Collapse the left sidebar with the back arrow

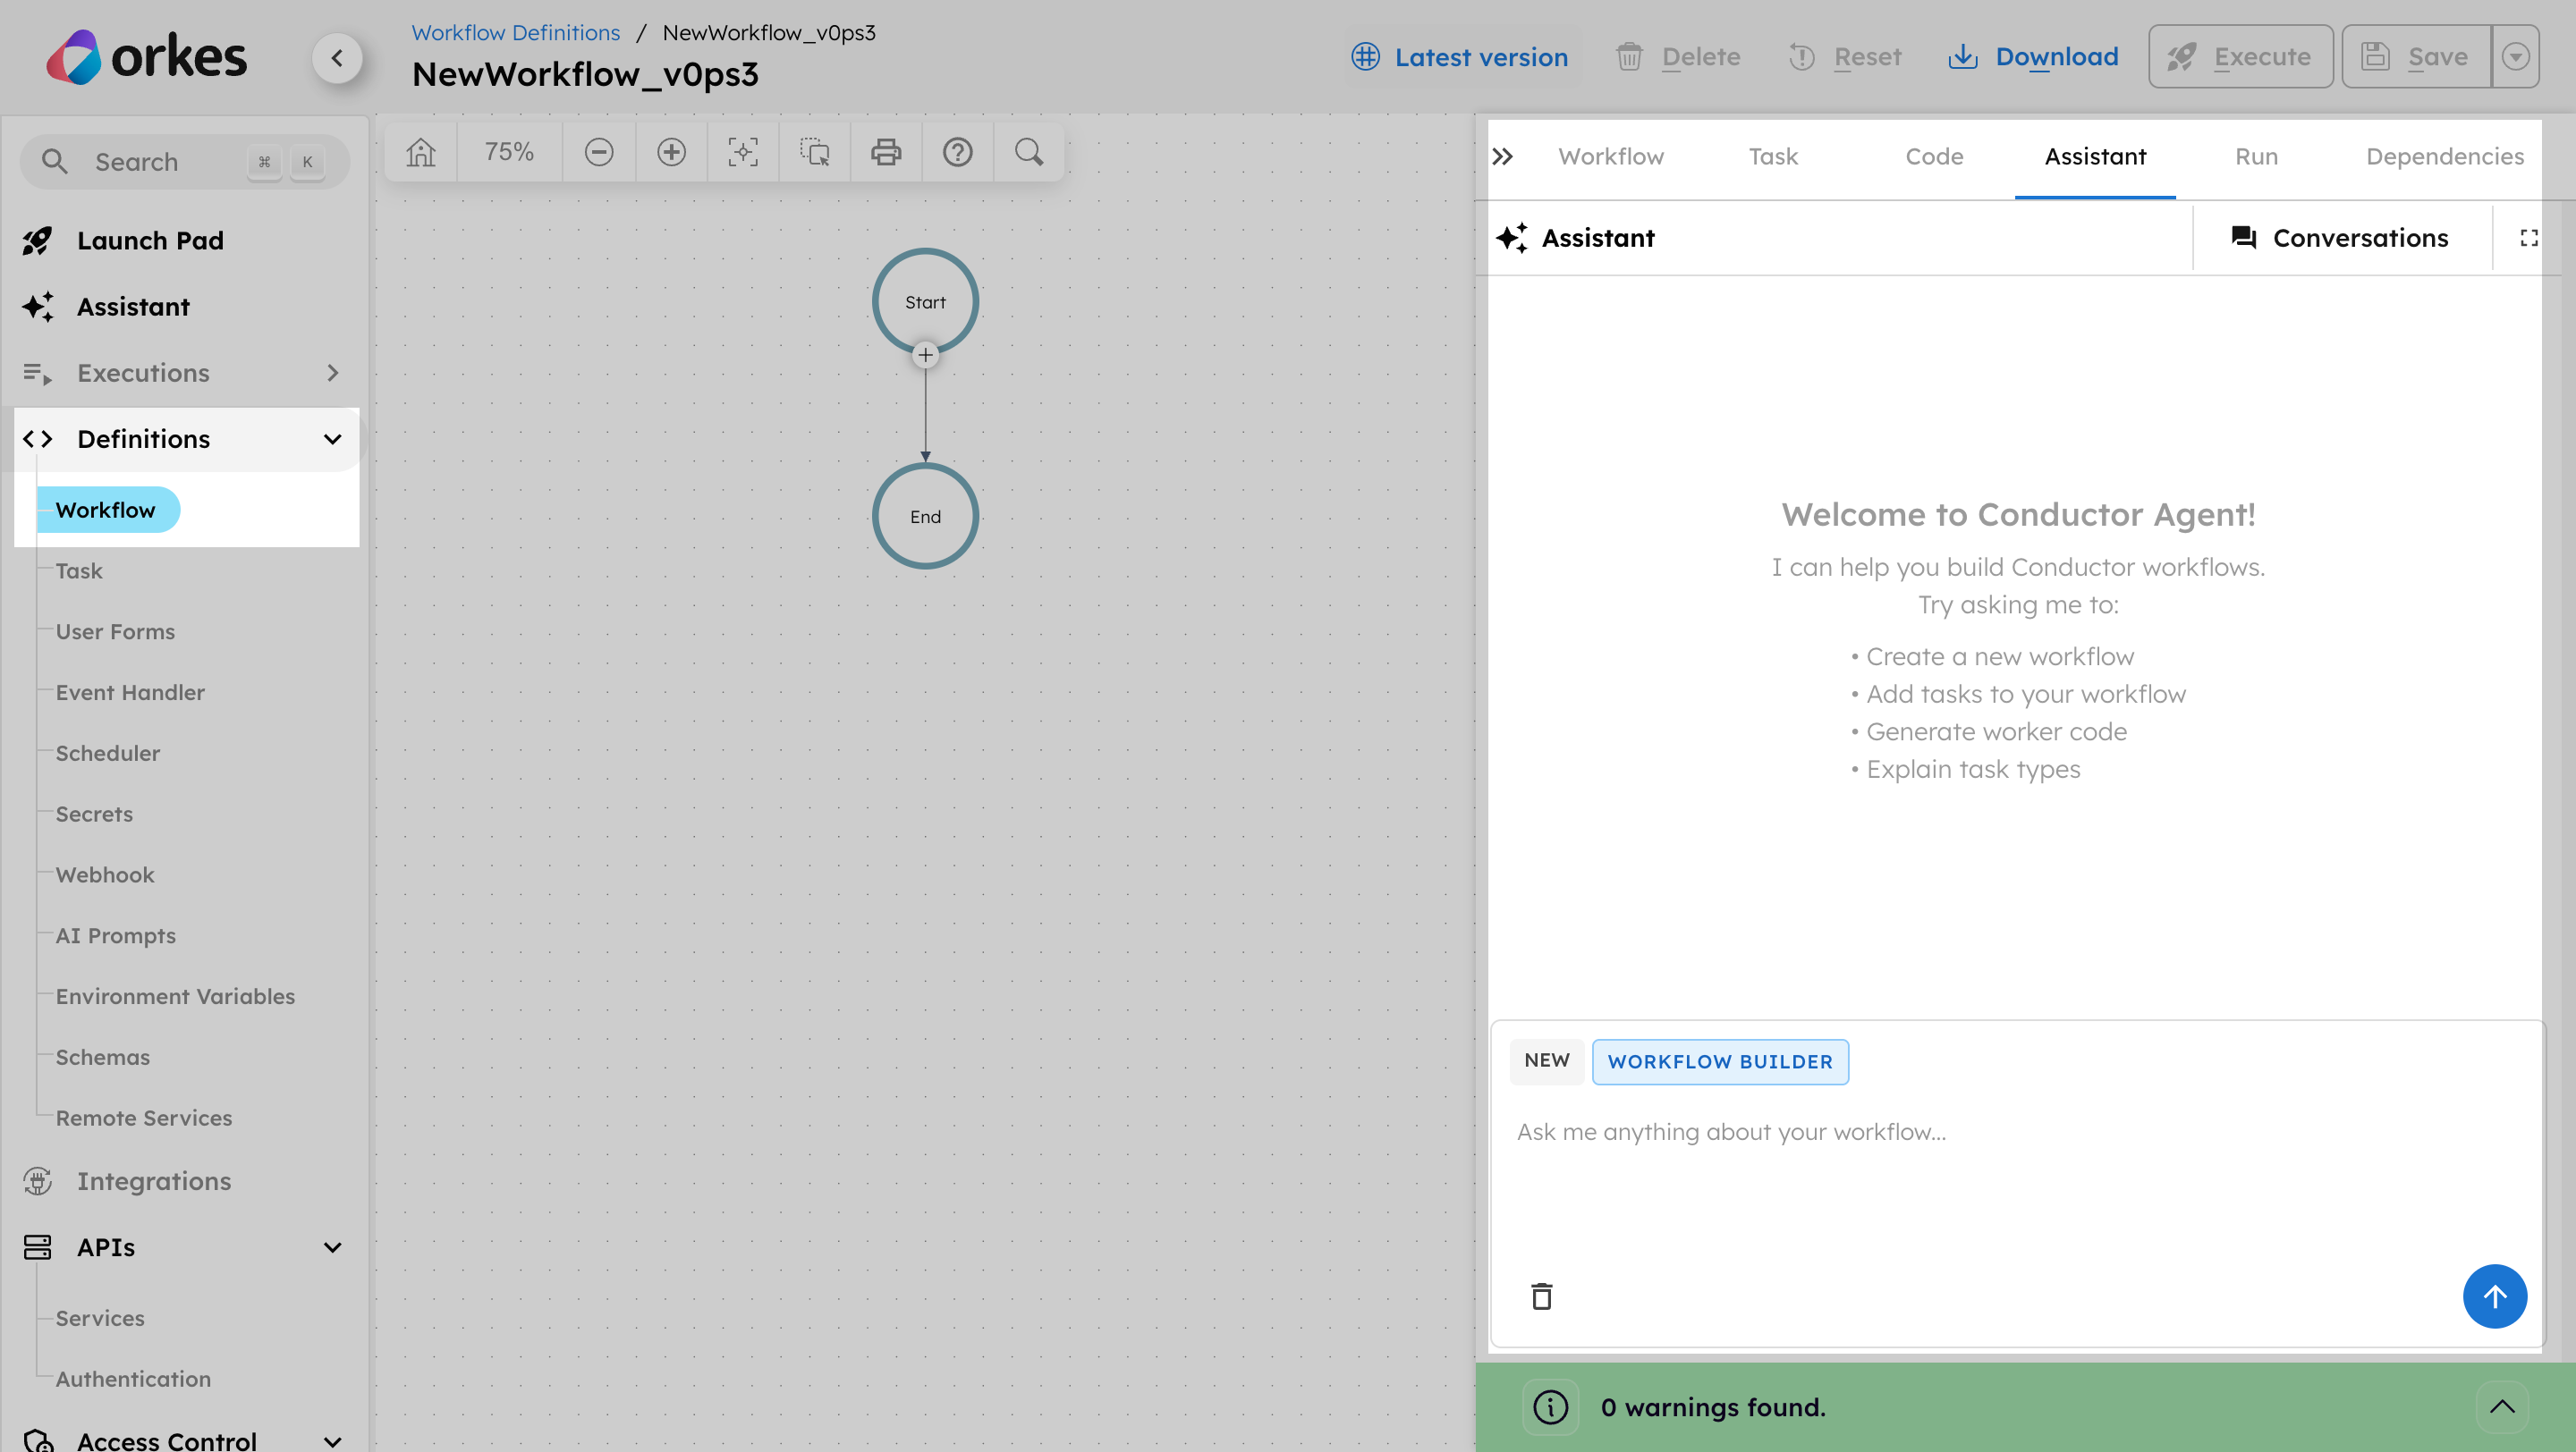(x=338, y=58)
